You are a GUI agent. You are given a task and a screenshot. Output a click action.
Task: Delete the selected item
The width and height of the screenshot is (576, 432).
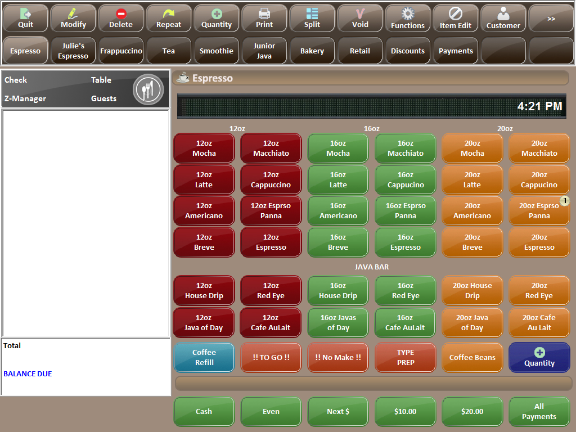(120, 18)
